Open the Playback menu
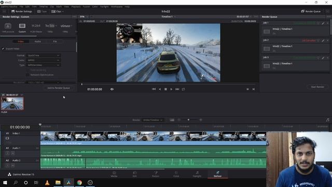332x187 pixels. pyautogui.click(x=76, y=7)
